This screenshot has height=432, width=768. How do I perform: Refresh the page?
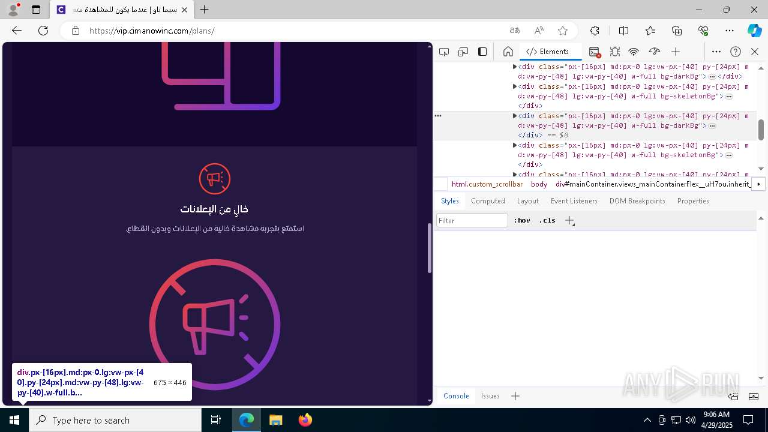(x=43, y=31)
